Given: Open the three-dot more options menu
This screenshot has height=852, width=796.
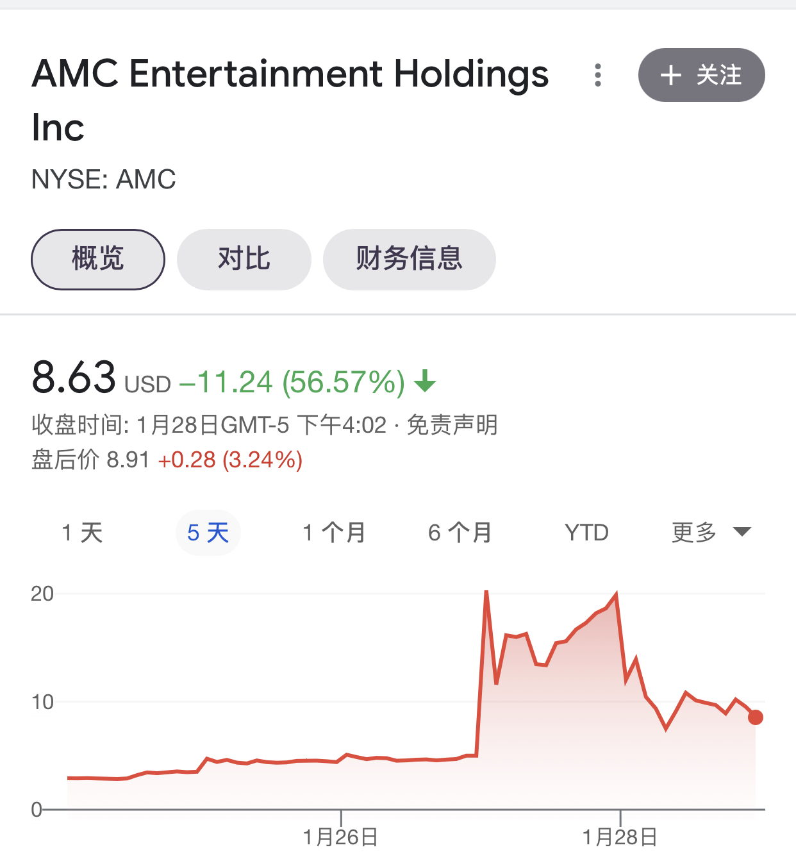Looking at the screenshot, I should click(x=597, y=75).
